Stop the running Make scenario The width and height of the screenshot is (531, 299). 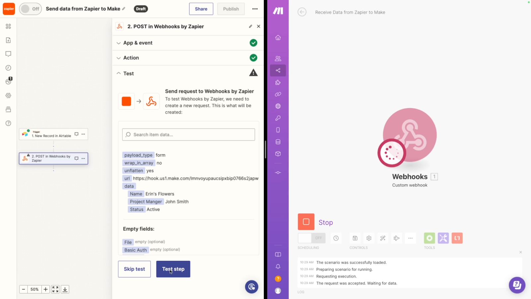pyautogui.click(x=306, y=222)
